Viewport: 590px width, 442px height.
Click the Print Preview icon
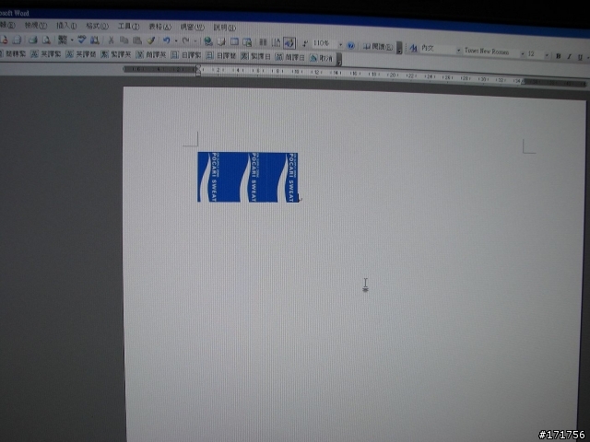coord(46,40)
